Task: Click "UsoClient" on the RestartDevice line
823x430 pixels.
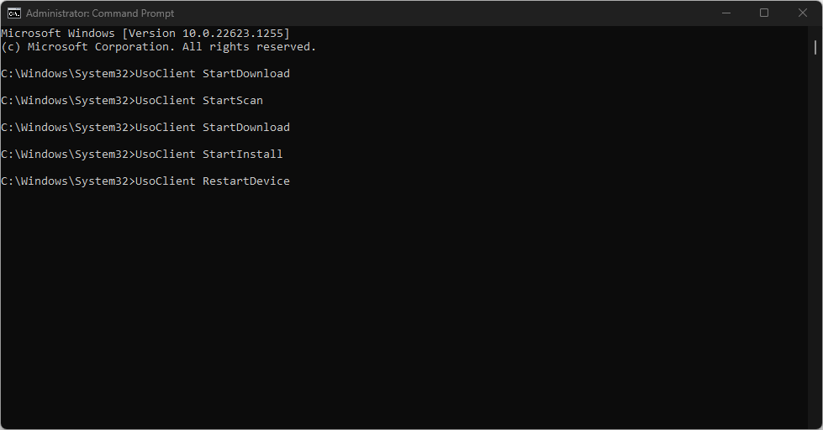Action: (165, 181)
